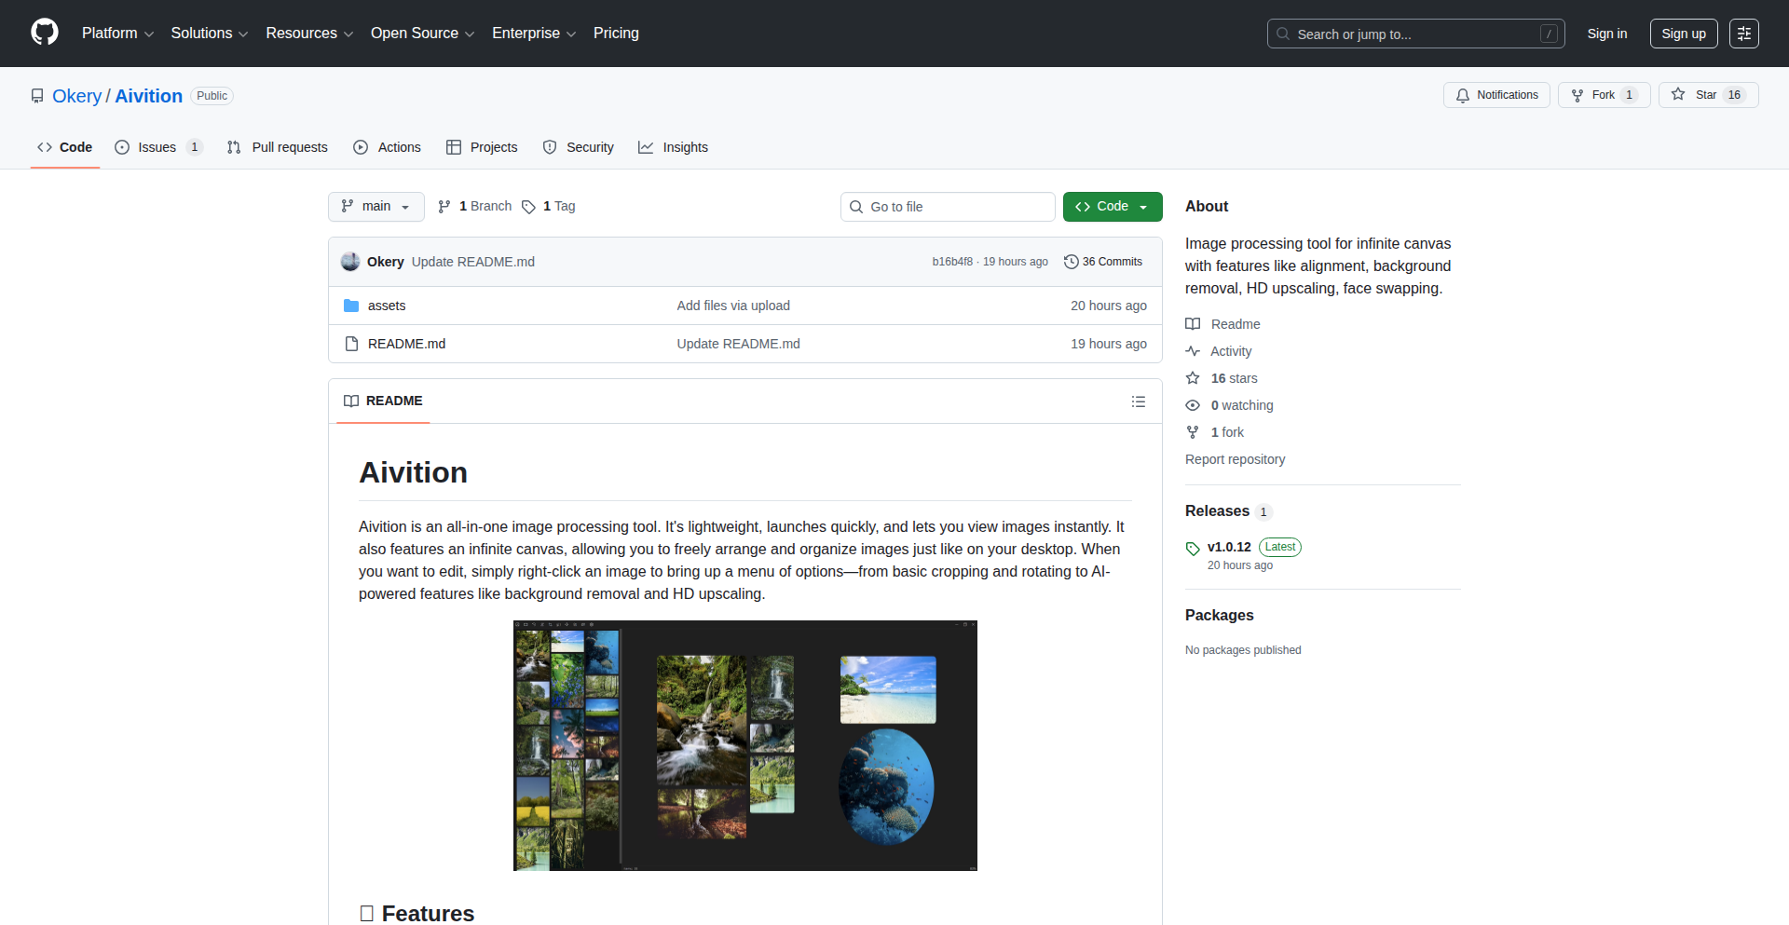
Task: Click the tag icon beside v1.0.12
Action: coord(1193,549)
